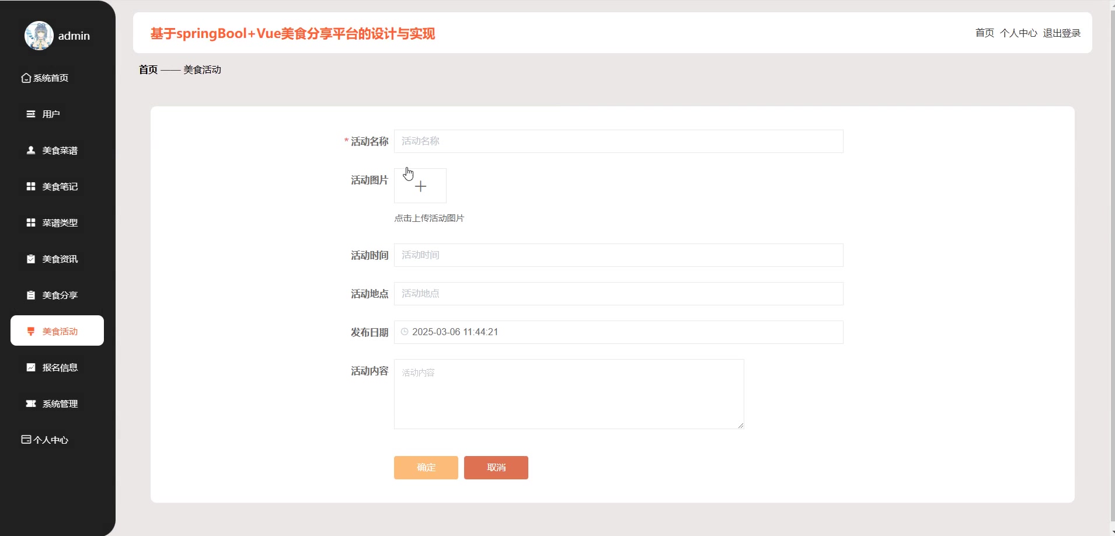Click the plus icon to upload activity image

pos(420,186)
